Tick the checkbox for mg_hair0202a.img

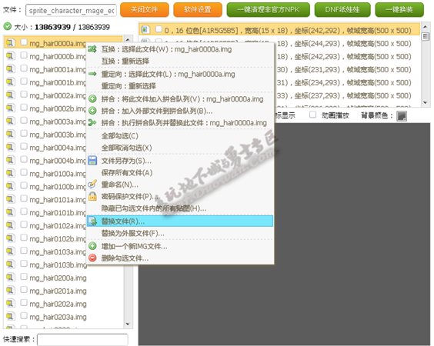[x=24, y=303]
